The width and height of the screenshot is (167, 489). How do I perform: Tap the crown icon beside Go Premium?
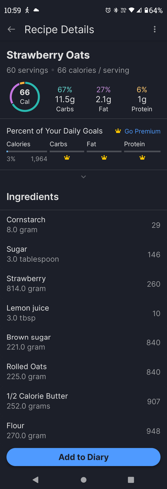click(118, 131)
